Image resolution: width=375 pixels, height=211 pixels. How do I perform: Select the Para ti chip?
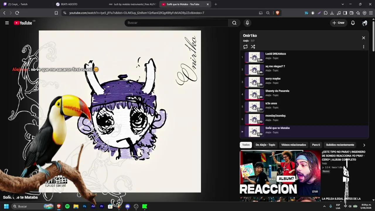(316, 145)
